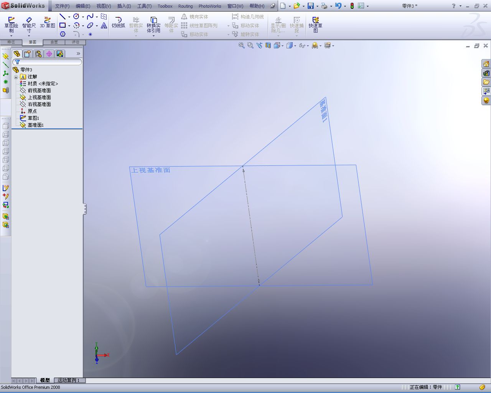Collapse the FeatureManager panel splitter handle
The width and height of the screenshot is (491, 393).
85,209
